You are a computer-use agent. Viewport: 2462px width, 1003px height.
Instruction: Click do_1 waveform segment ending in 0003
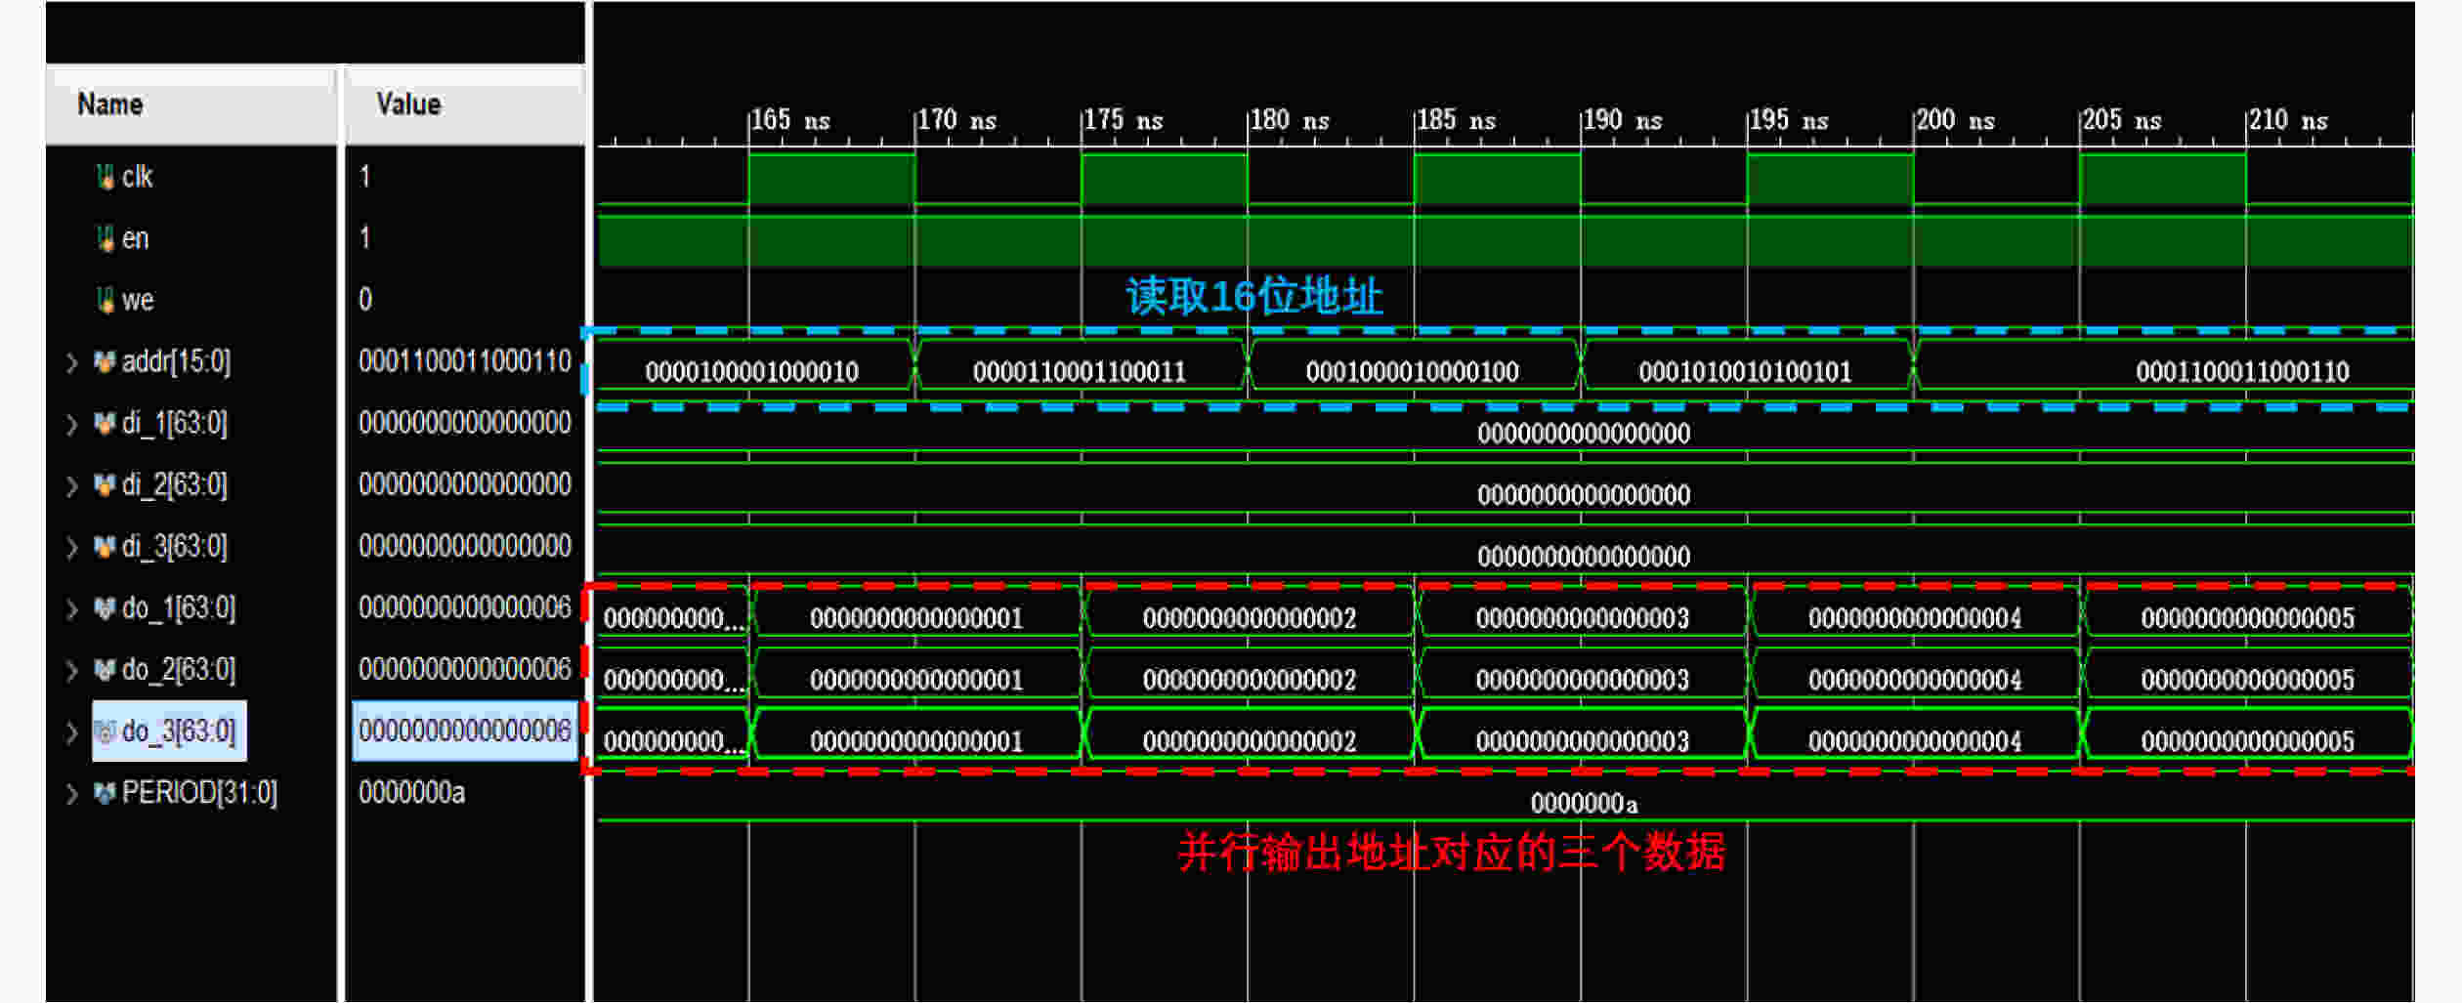(x=1582, y=618)
